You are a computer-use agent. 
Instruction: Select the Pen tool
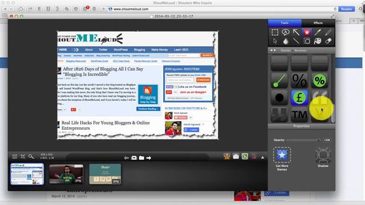click(318, 32)
